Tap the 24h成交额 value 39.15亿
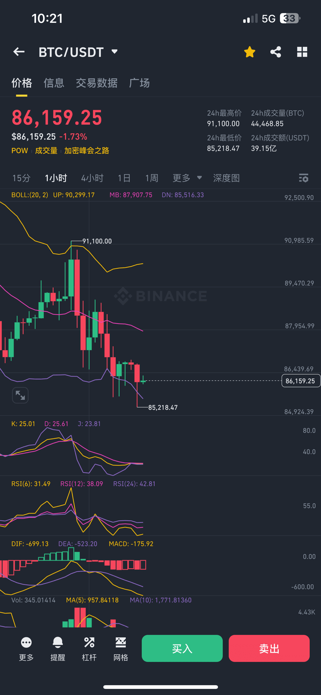 point(264,149)
